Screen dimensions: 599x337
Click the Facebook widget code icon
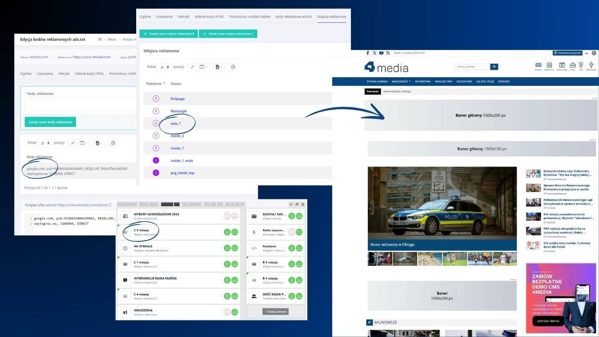coord(254,248)
